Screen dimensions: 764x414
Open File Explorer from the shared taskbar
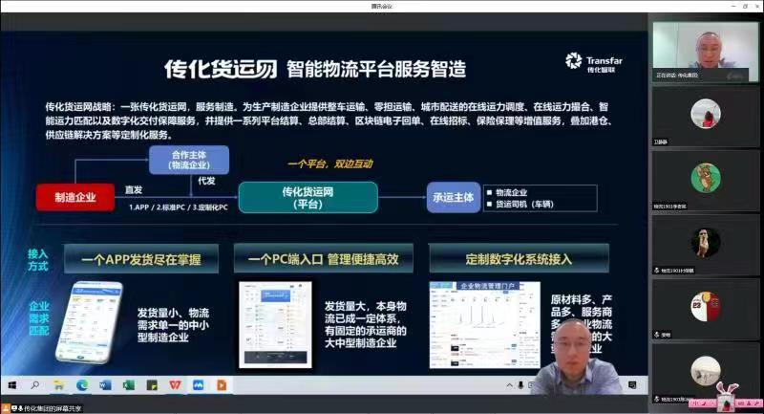[x=58, y=385]
